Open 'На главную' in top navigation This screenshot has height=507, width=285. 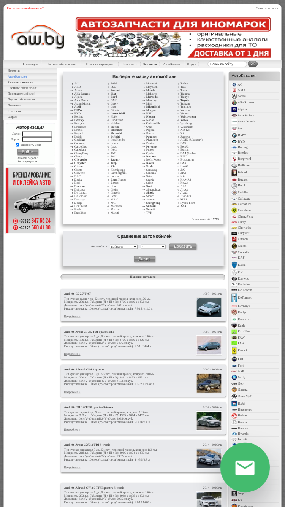(x=30, y=64)
